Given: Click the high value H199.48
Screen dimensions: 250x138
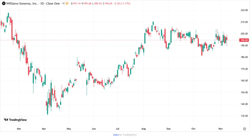Looking at the screenshot, I should click(86, 4).
